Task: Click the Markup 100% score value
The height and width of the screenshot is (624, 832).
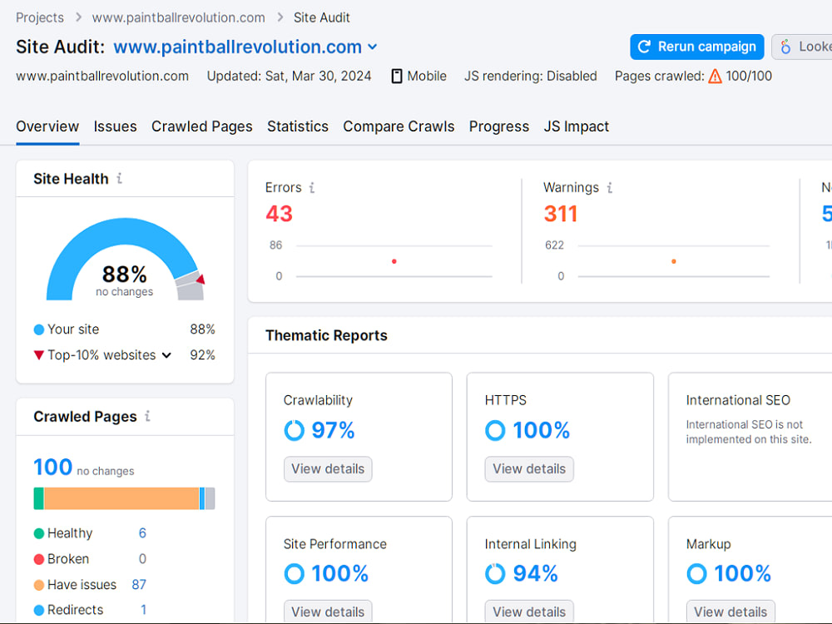Action: (742, 573)
